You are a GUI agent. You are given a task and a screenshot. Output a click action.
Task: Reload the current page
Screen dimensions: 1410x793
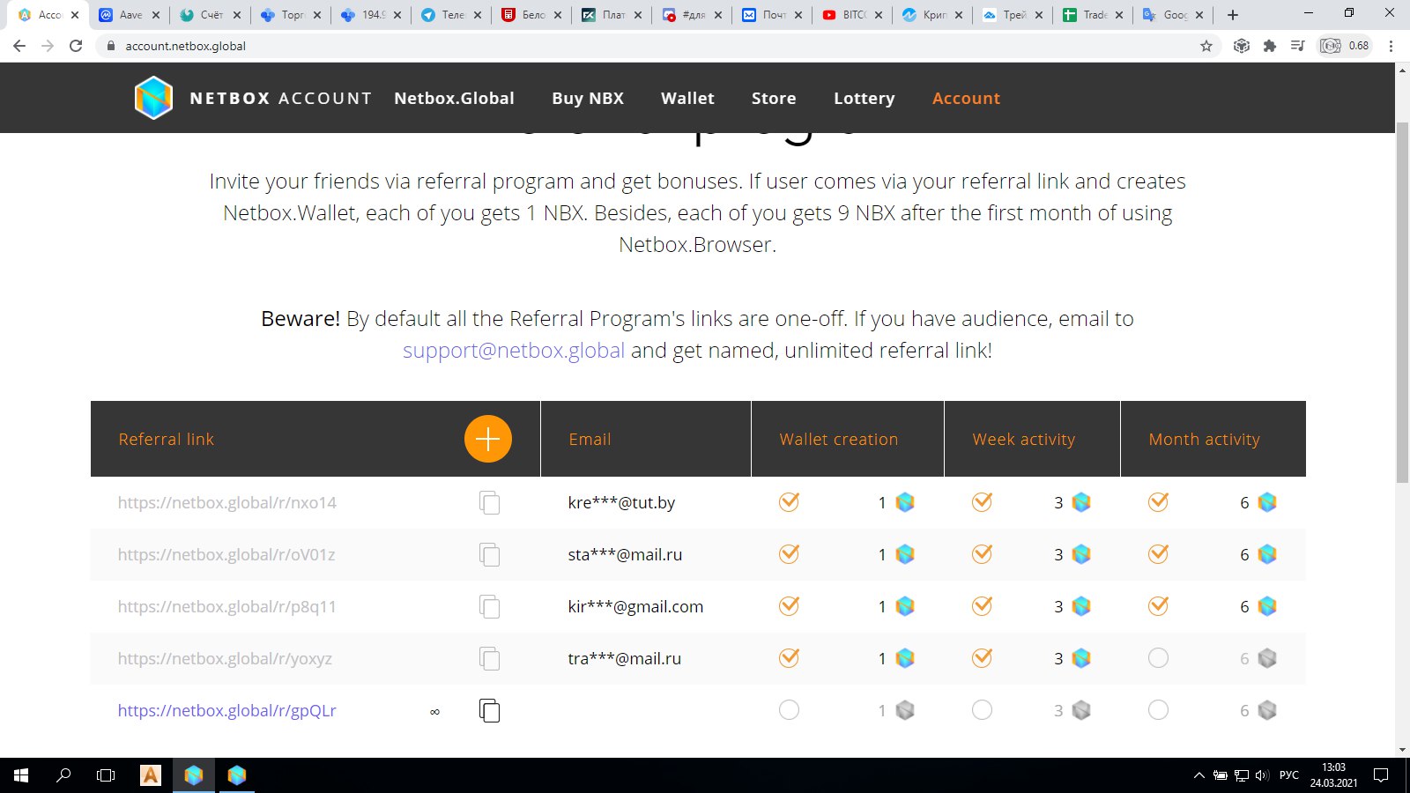[x=76, y=46]
